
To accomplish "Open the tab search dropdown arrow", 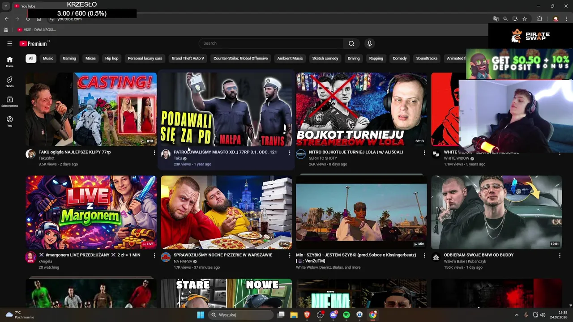I will click(x=6, y=6).
